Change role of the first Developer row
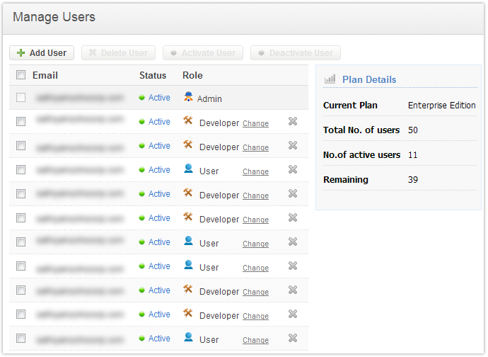 [x=255, y=123]
